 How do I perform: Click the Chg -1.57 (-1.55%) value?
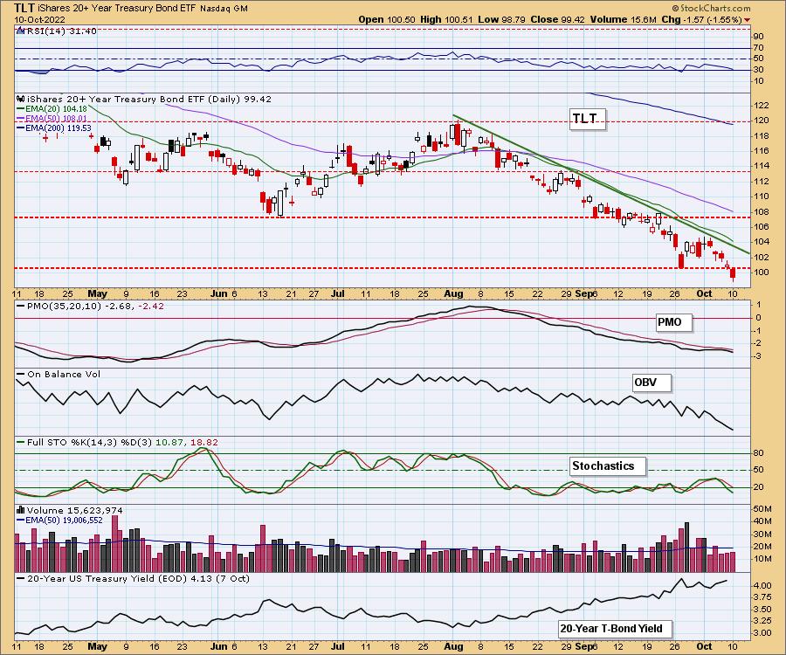(701, 19)
